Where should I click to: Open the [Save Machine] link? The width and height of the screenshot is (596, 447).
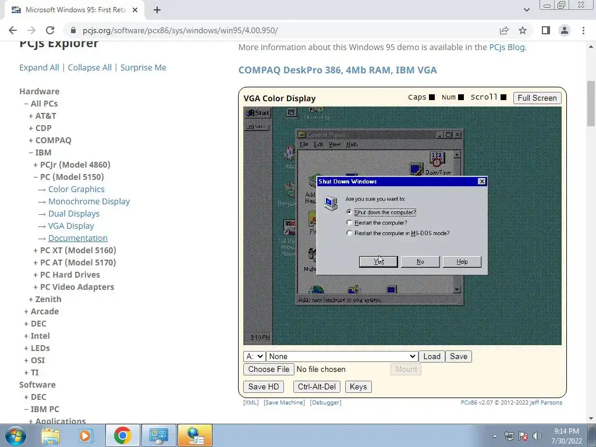(284, 402)
